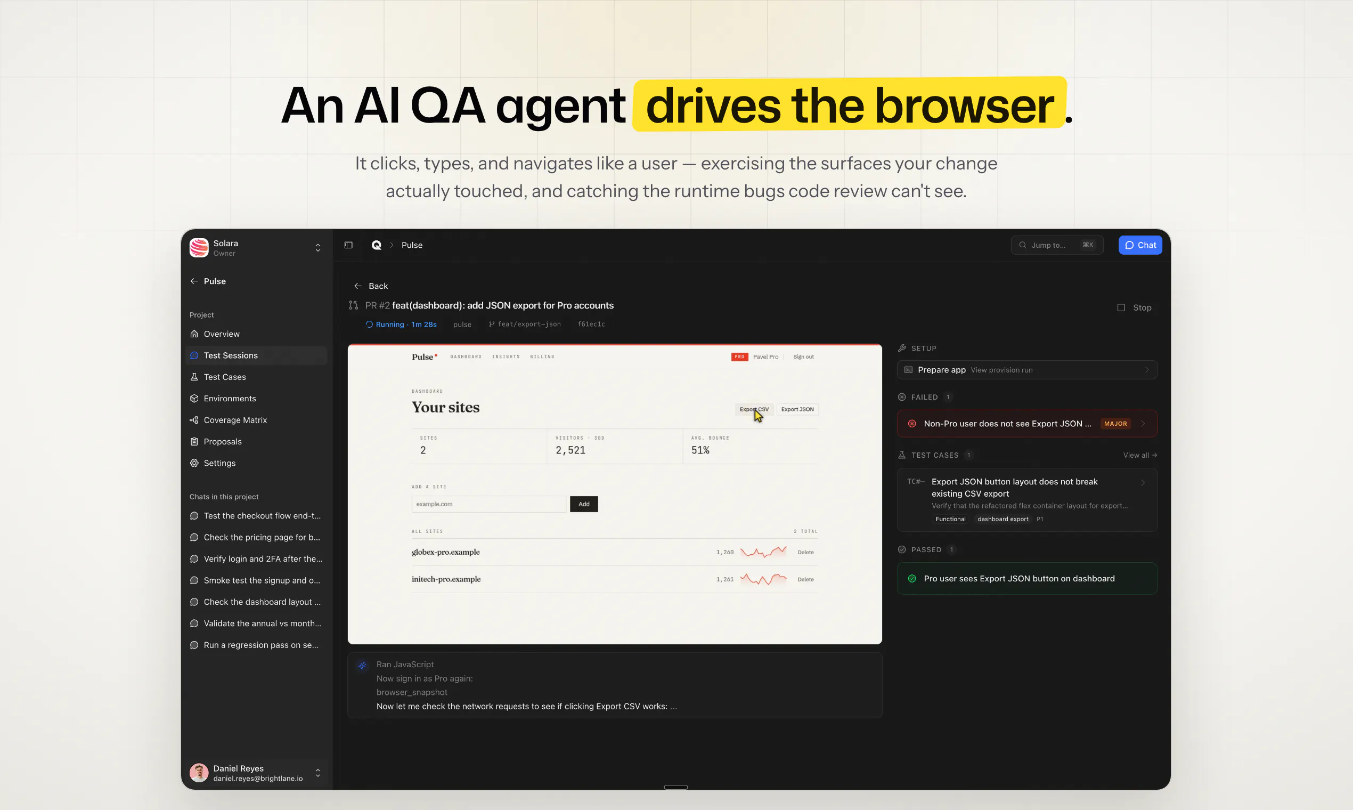Click the Environments cube icon
This screenshot has width=1353, height=810.
coord(194,399)
